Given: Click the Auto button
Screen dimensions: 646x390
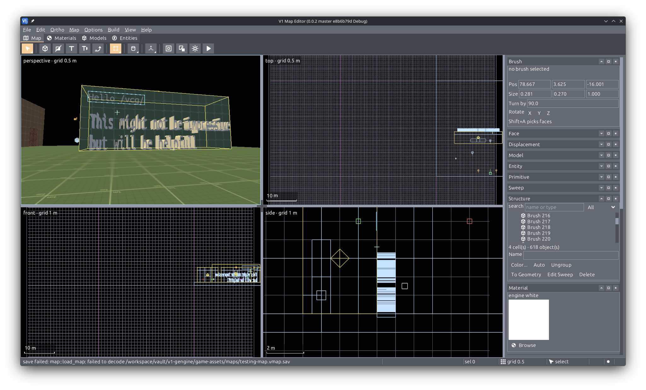Looking at the screenshot, I should tap(539, 265).
